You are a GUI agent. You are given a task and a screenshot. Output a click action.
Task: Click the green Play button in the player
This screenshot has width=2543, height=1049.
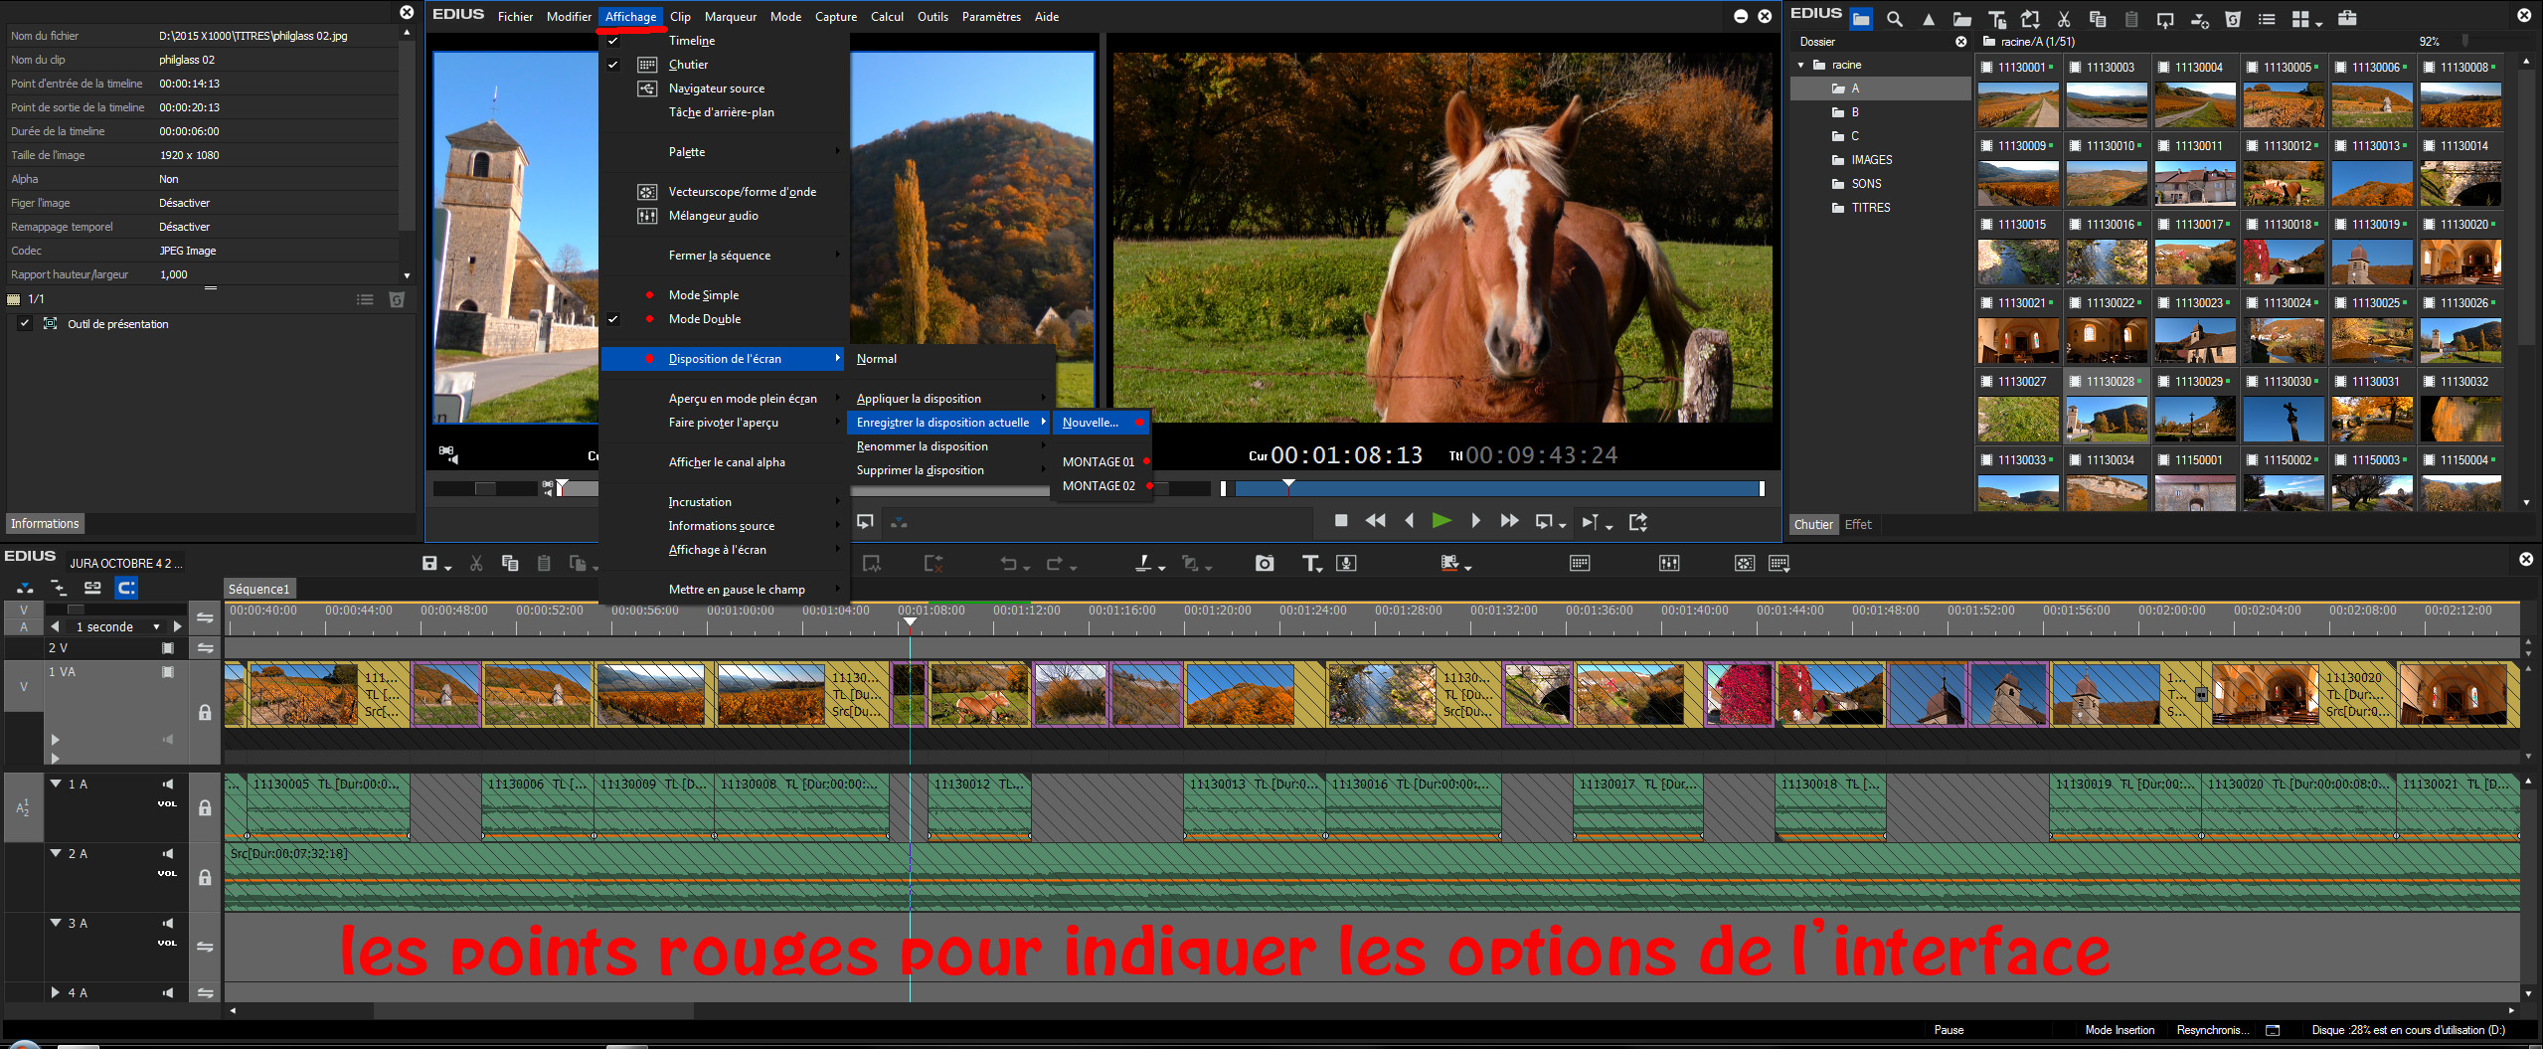click(x=1441, y=521)
